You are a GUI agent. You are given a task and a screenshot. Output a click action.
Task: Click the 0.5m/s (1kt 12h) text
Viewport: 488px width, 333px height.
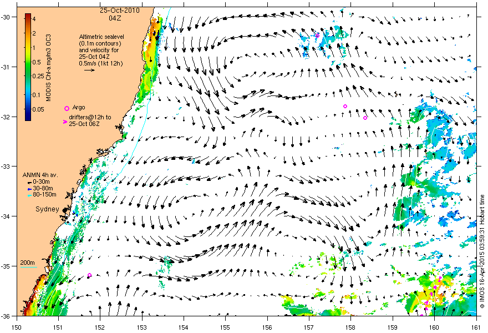coord(101,63)
